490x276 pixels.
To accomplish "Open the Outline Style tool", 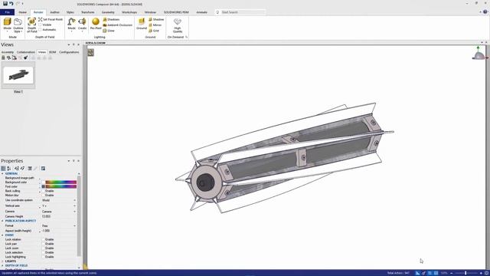I will click(18, 25).
